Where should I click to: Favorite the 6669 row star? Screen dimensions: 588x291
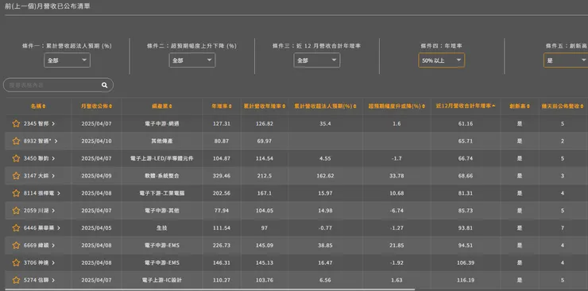click(16, 245)
